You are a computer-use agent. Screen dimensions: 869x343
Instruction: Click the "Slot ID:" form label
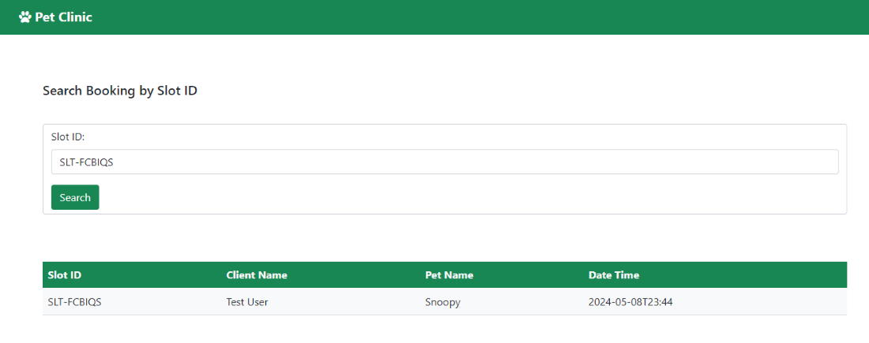pos(68,136)
